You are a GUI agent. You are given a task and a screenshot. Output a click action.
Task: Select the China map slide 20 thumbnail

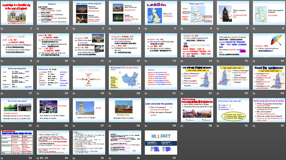pos(125,78)
